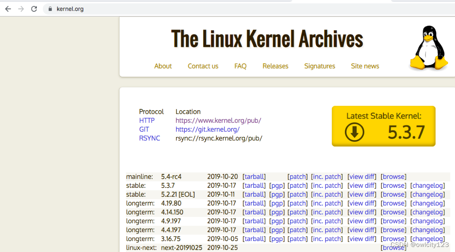455x252 pixels.
Task: View diff for 5.2.21 [EOL]
Action: [x=362, y=195]
